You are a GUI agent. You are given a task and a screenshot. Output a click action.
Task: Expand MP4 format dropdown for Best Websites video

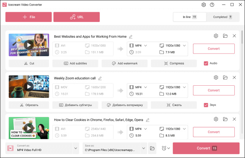coord(145,46)
